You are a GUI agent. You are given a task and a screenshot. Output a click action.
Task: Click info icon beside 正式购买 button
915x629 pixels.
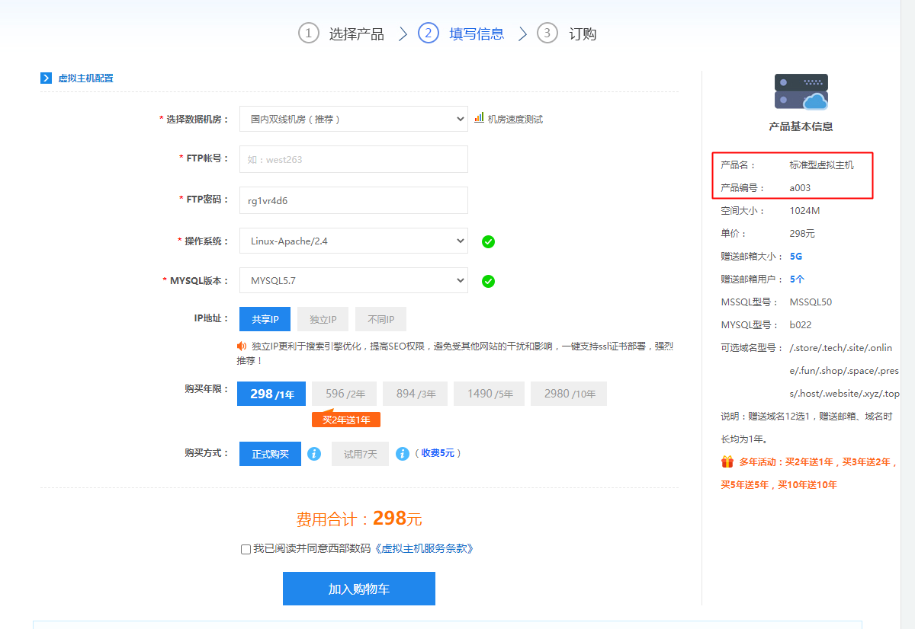click(314, 454)
